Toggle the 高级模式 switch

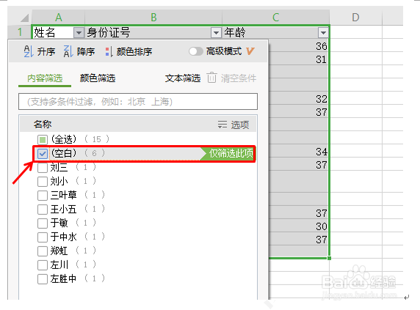pos(196,51)
